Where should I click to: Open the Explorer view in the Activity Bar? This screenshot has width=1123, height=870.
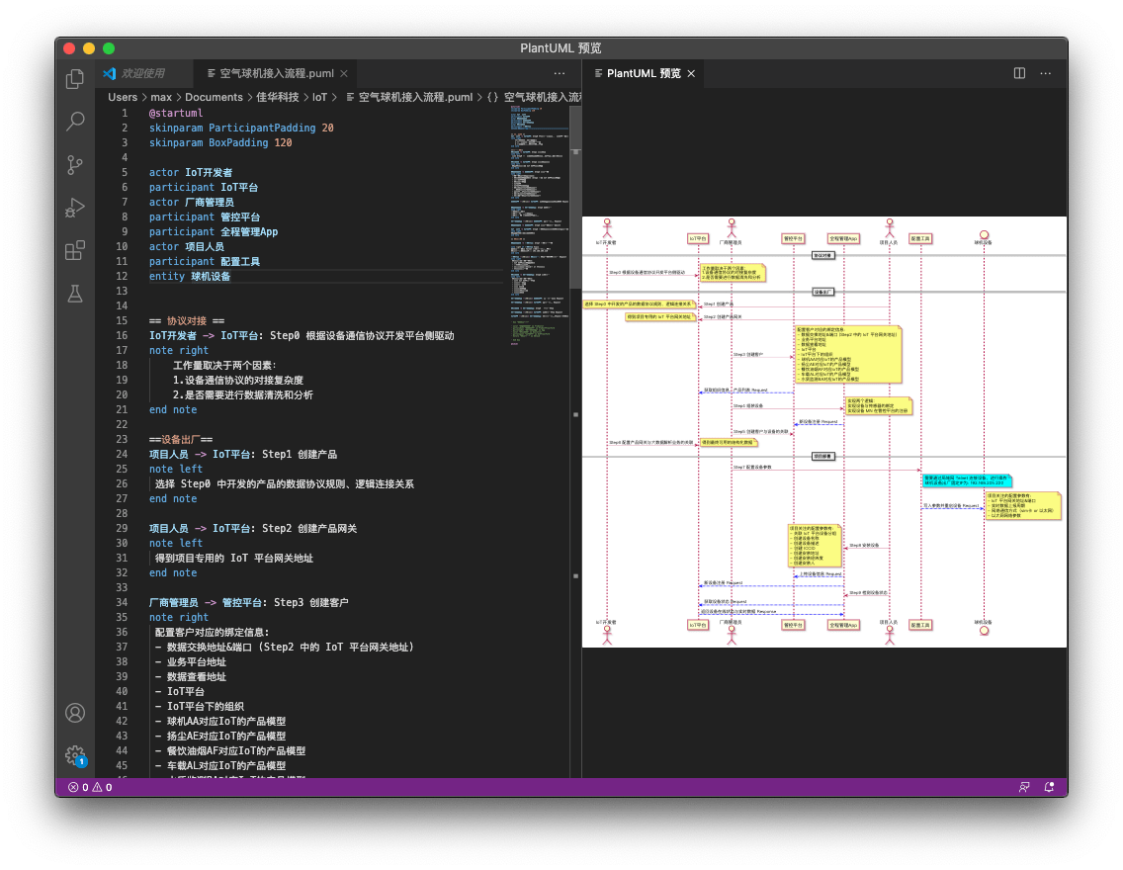click(74, 77)
